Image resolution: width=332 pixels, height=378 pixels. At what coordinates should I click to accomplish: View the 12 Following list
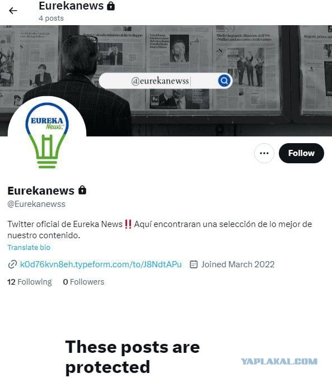click(30, 282)
